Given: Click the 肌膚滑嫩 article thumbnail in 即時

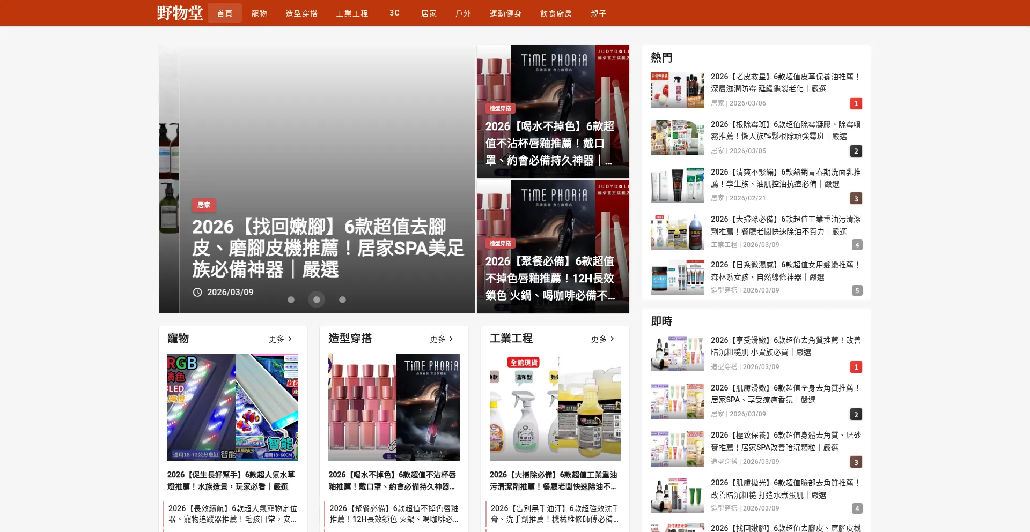Looking at the screenshot, I should pyautogui.click(x=678, y=401).
